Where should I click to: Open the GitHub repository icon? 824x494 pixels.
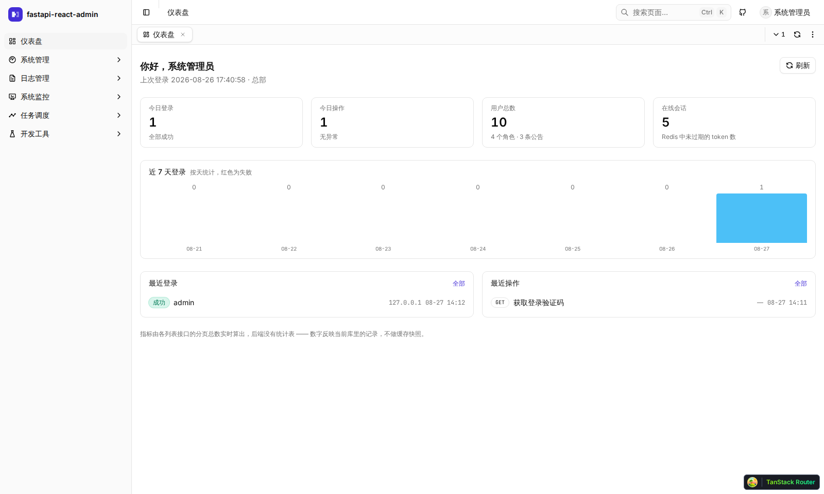tap(743, 12)
